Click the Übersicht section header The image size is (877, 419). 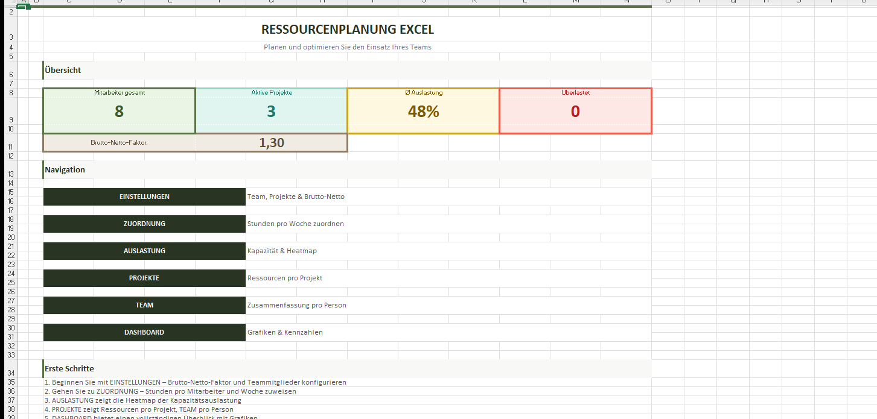click(63, 70)
